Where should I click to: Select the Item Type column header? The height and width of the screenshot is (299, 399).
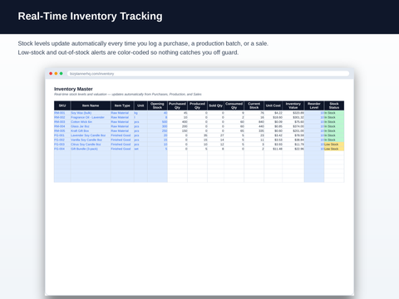coord(122,105)
